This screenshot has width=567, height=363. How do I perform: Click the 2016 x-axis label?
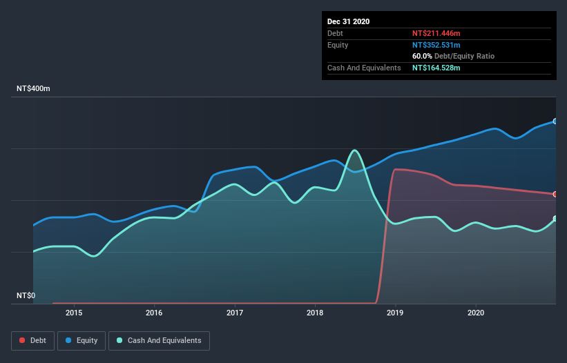(154, 313)
